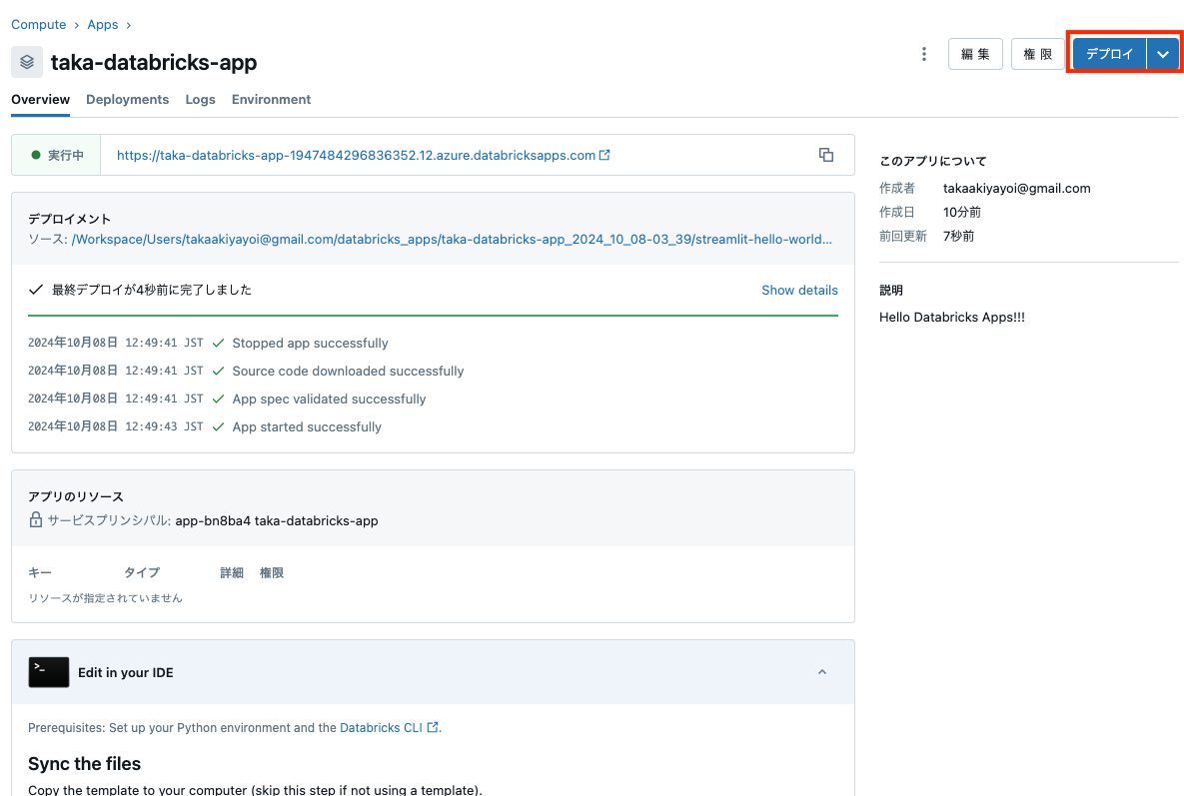Click the 最終デプロイが4秒前に完了しました message
This screenshot has height=796, width=1184.
[x=152, y=290]
